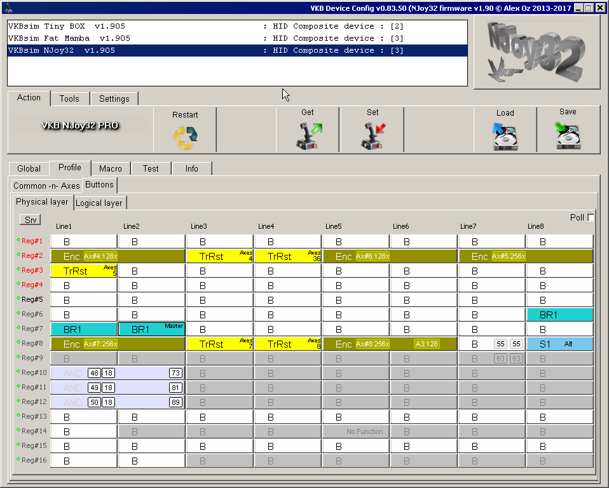This screenshot has width=609, height=488.
Task: Click the TrRst Axes 36 cell
Action: click(x=288, y=256)
